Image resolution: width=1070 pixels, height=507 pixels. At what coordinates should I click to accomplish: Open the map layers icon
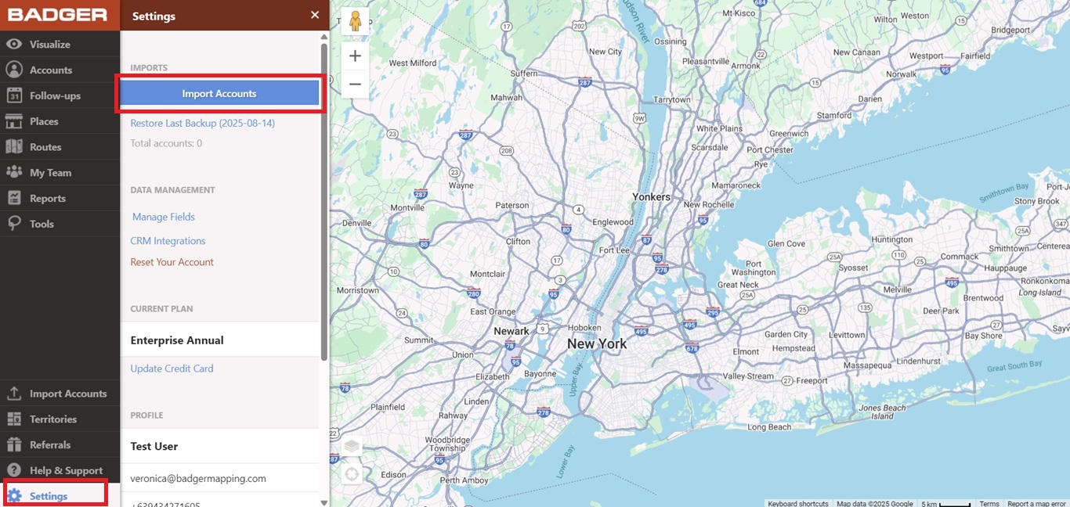point(352,446)
